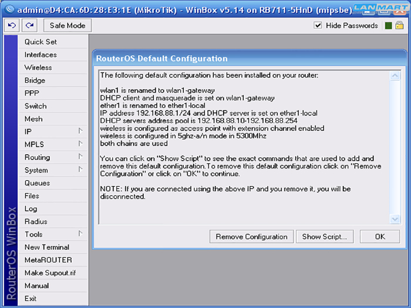
Task: Open the Switch menu
Action: click(x=53, y=106)
